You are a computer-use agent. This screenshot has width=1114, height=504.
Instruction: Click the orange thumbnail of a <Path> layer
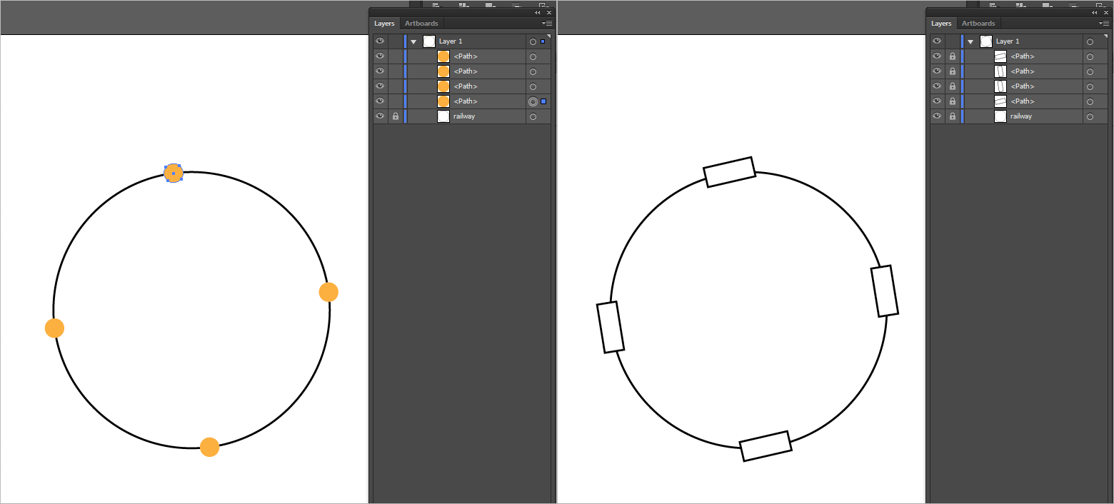[443, 56]
